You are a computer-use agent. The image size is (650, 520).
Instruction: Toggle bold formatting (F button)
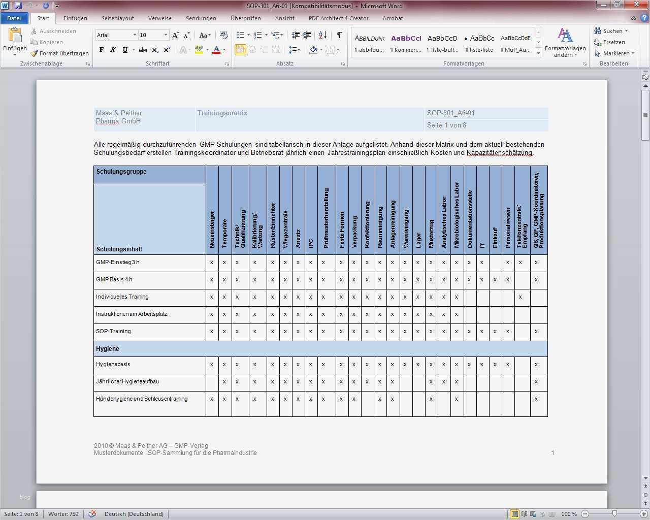click(x=102, y=50)
